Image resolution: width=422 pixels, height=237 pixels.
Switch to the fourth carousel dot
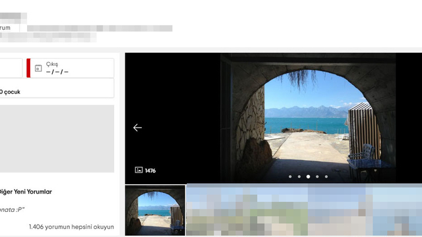317,176
